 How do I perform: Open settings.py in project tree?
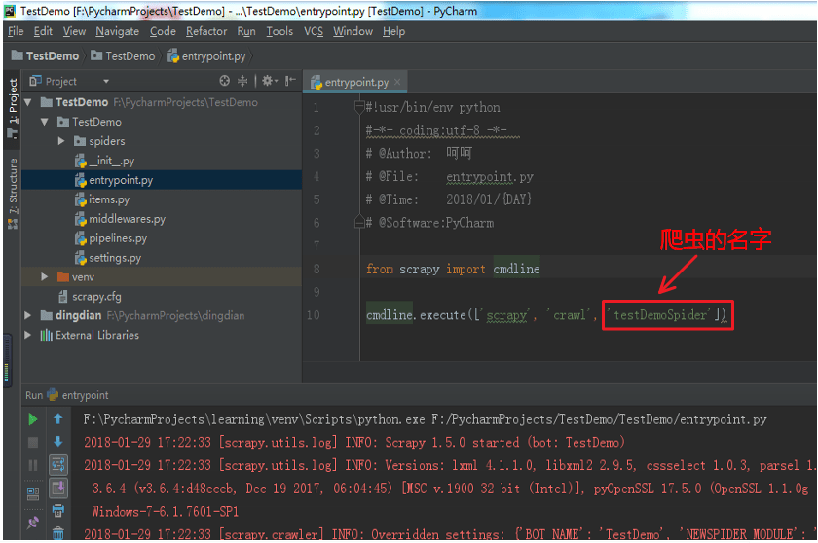[x=115, y=258]
